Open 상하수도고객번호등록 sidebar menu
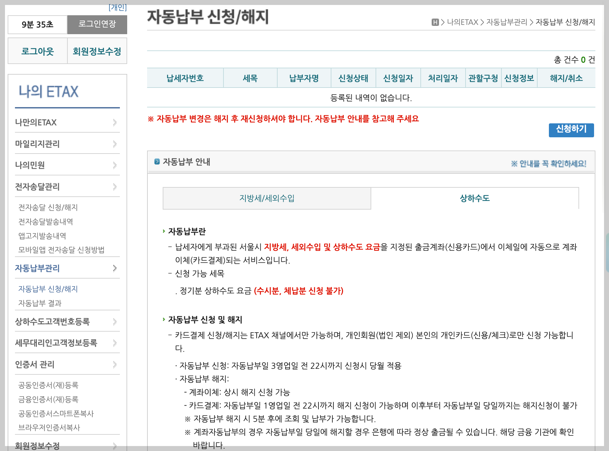The height and width of the screenshot is (451, 609). click(x=52, y=322)
